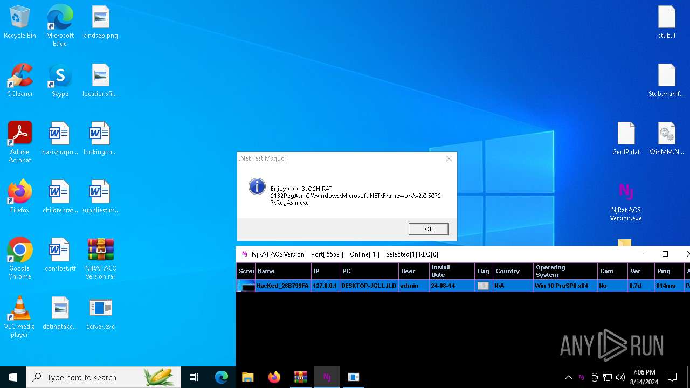Click the client screen thumbnail in NjRAT row
The width and height of the screenshot is (690, 388).
click(246, 286)
